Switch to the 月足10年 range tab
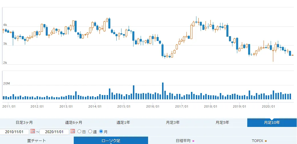The width and height of the screenshot is (297, 144). [272, 122]
